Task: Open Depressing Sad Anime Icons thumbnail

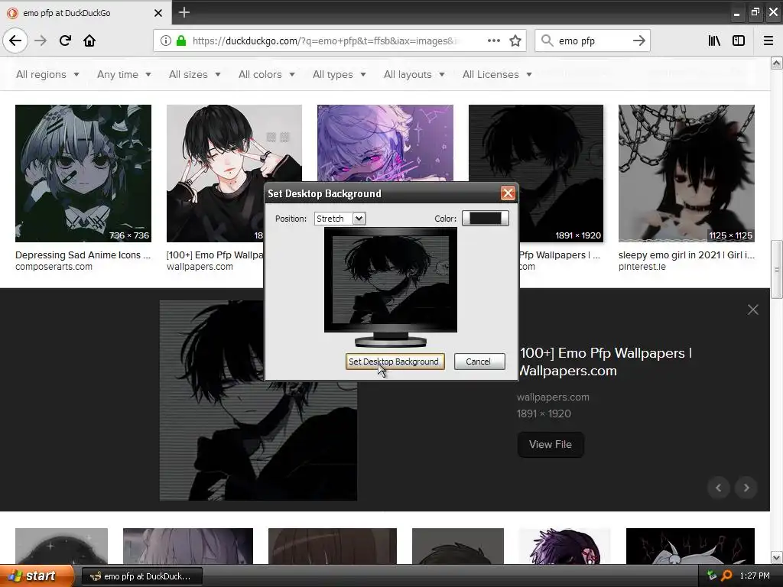Action: pyautogui.click(x=83, y=174)
